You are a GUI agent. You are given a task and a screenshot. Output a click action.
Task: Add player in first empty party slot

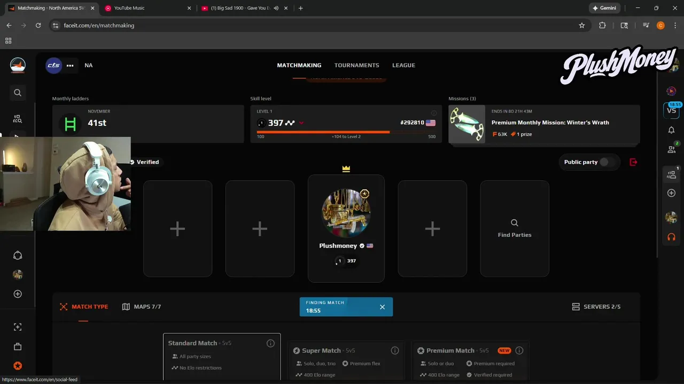coord(177,228)
